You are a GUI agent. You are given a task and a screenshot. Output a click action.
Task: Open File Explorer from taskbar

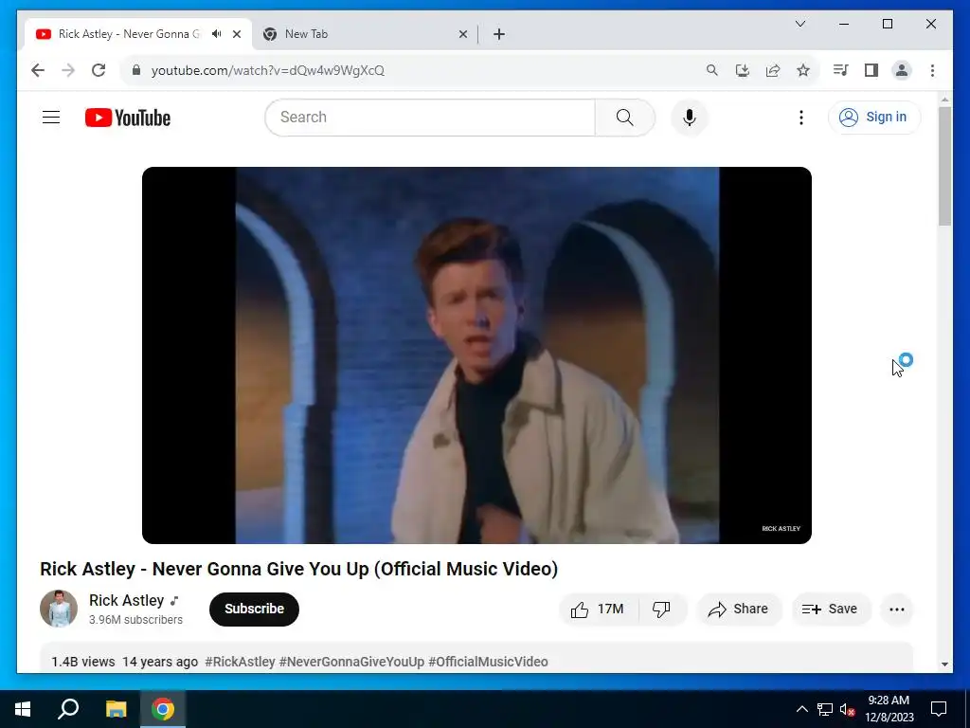[x=116, y=709]
